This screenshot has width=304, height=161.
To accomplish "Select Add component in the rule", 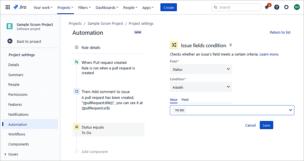I will (x=95, y=152).
